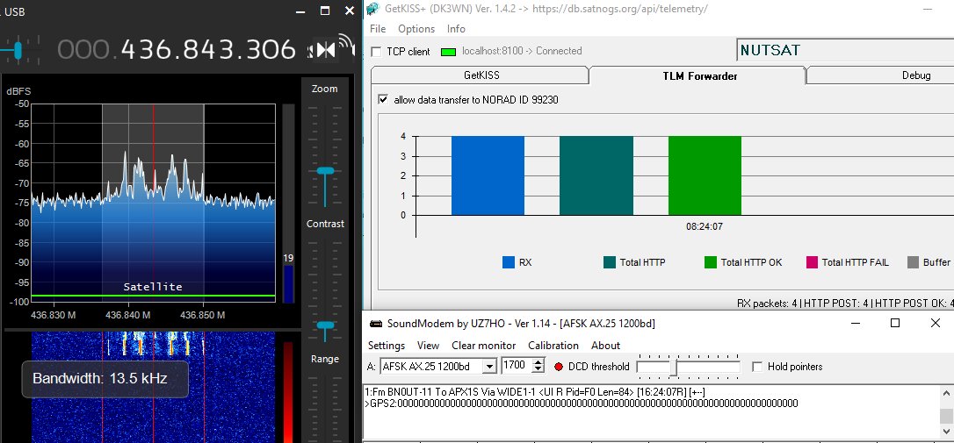Tick the Hold pointers checkbox
Viewport: 954px width, 443px height.
point(757,367)
